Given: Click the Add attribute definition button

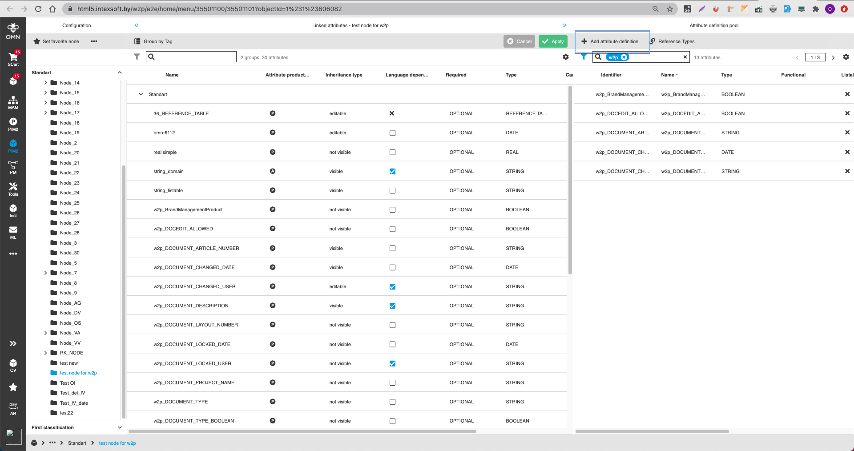Looking at the screenshot, I should point(612,41).
